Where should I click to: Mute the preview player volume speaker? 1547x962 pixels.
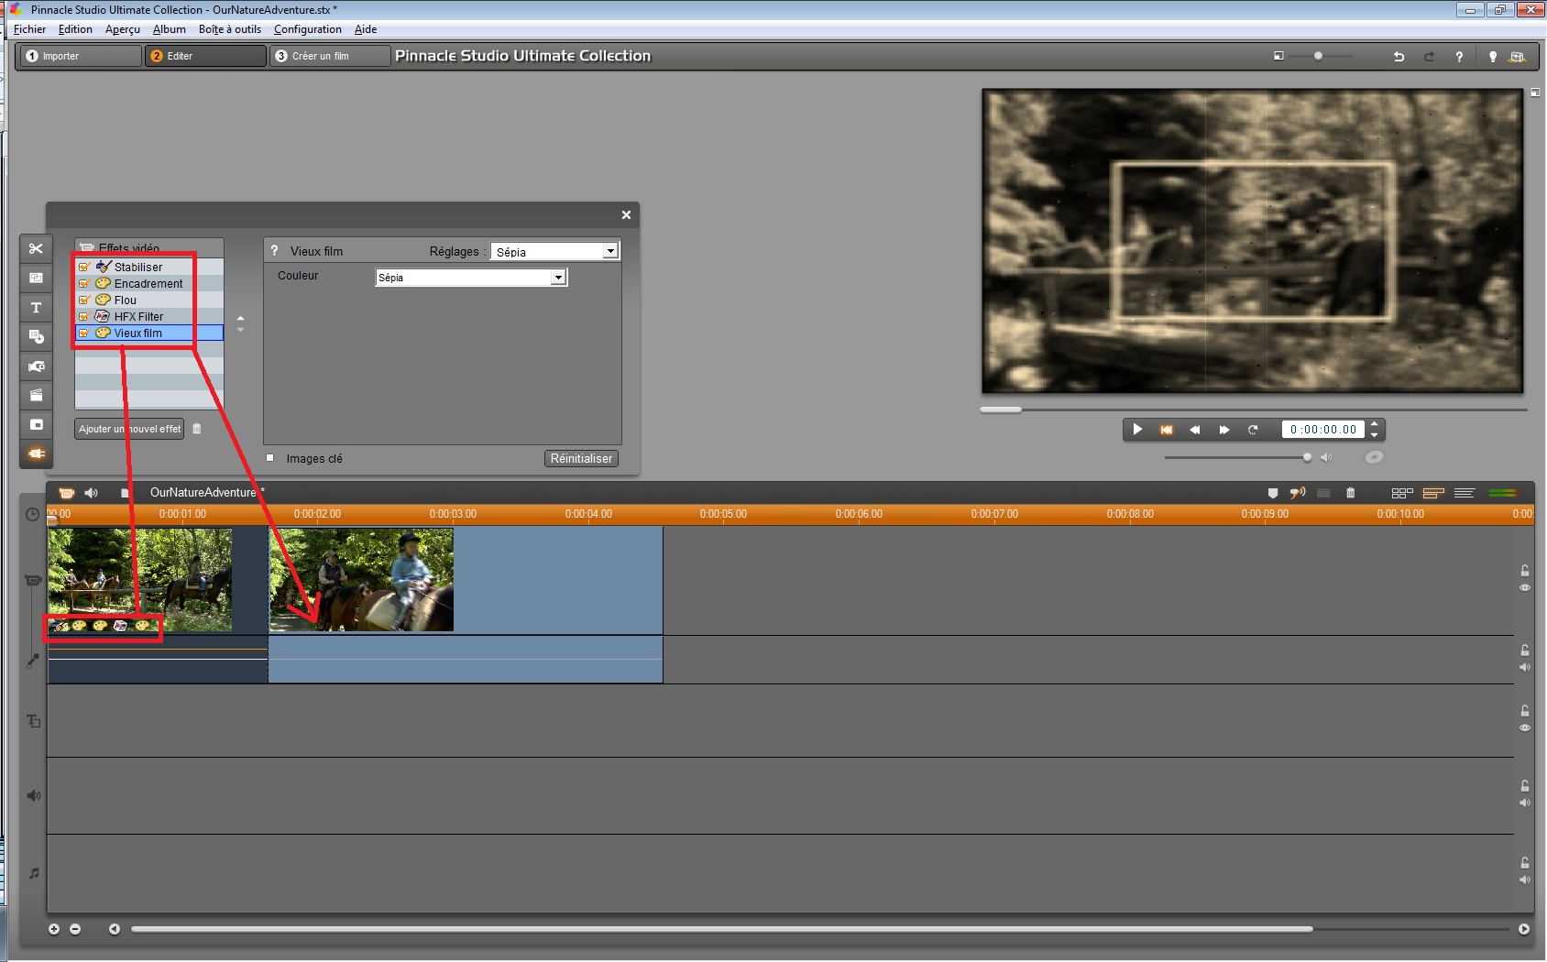pos(1326,457)
